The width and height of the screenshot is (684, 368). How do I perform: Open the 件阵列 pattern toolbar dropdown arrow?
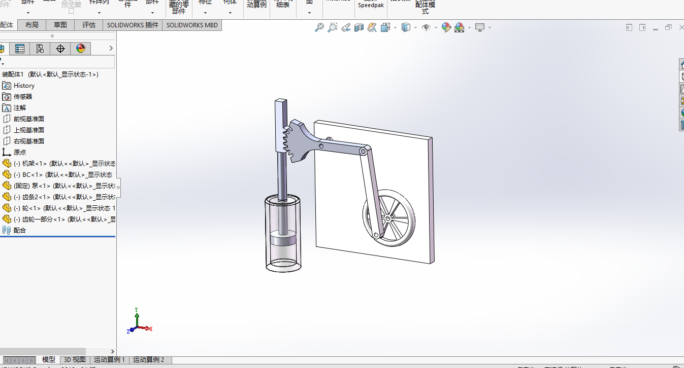99,13
